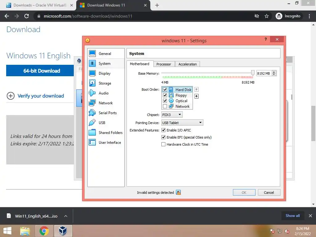Close the downloads bar

310,216
